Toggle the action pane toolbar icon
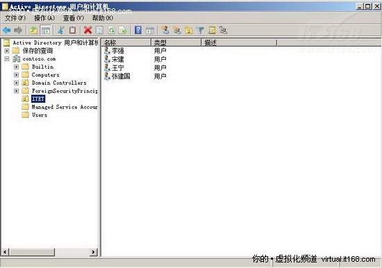The image size is (382, 268). (x=150, y=31)
